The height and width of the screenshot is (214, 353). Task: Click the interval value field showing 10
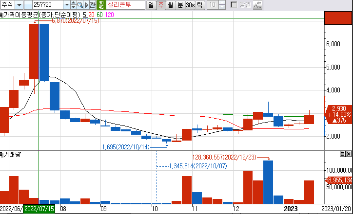[x=213, y=5]
